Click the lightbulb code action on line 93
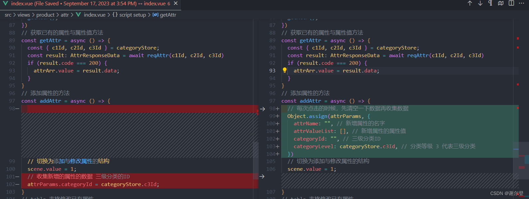 285,70
